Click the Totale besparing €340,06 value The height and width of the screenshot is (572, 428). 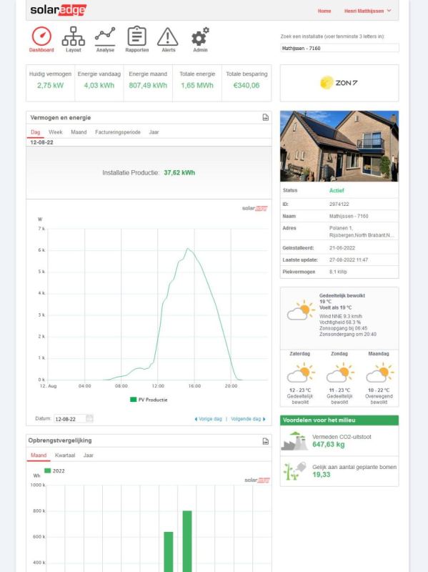(x=247, y=85)
